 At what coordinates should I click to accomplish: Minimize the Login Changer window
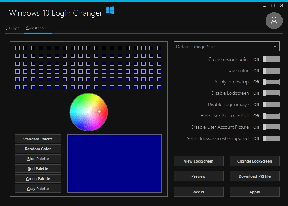pos(264,6)
